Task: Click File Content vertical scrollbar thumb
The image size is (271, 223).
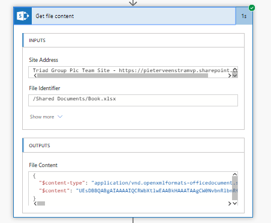Action: tap(235, 188)
